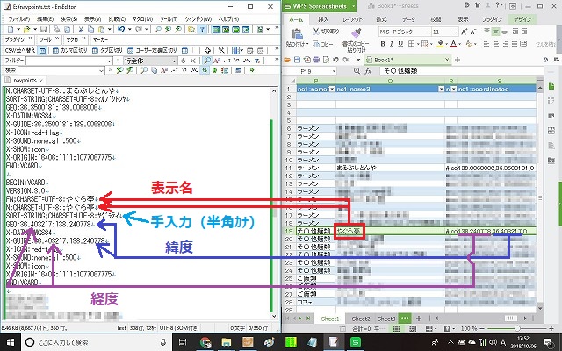Click the マーカー toolbar button in EmEditor
This screenshot has height=351, width=562.
(x=100, y=39)
